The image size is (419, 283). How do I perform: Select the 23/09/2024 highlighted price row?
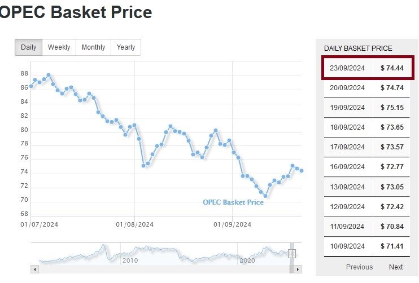click(368, 68)
